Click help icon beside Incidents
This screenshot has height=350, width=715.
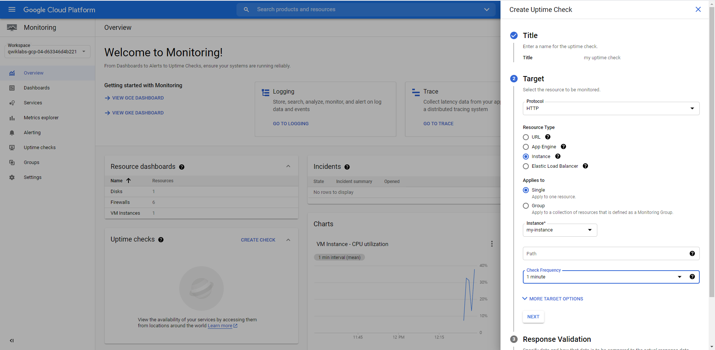347,167
